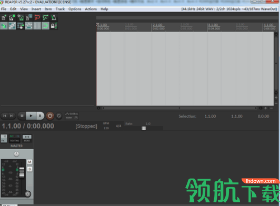Image resolution: width=280 pixels, height=206 pixels.
Task: Click the horizontal zoom in plus button
Action: 266,108
